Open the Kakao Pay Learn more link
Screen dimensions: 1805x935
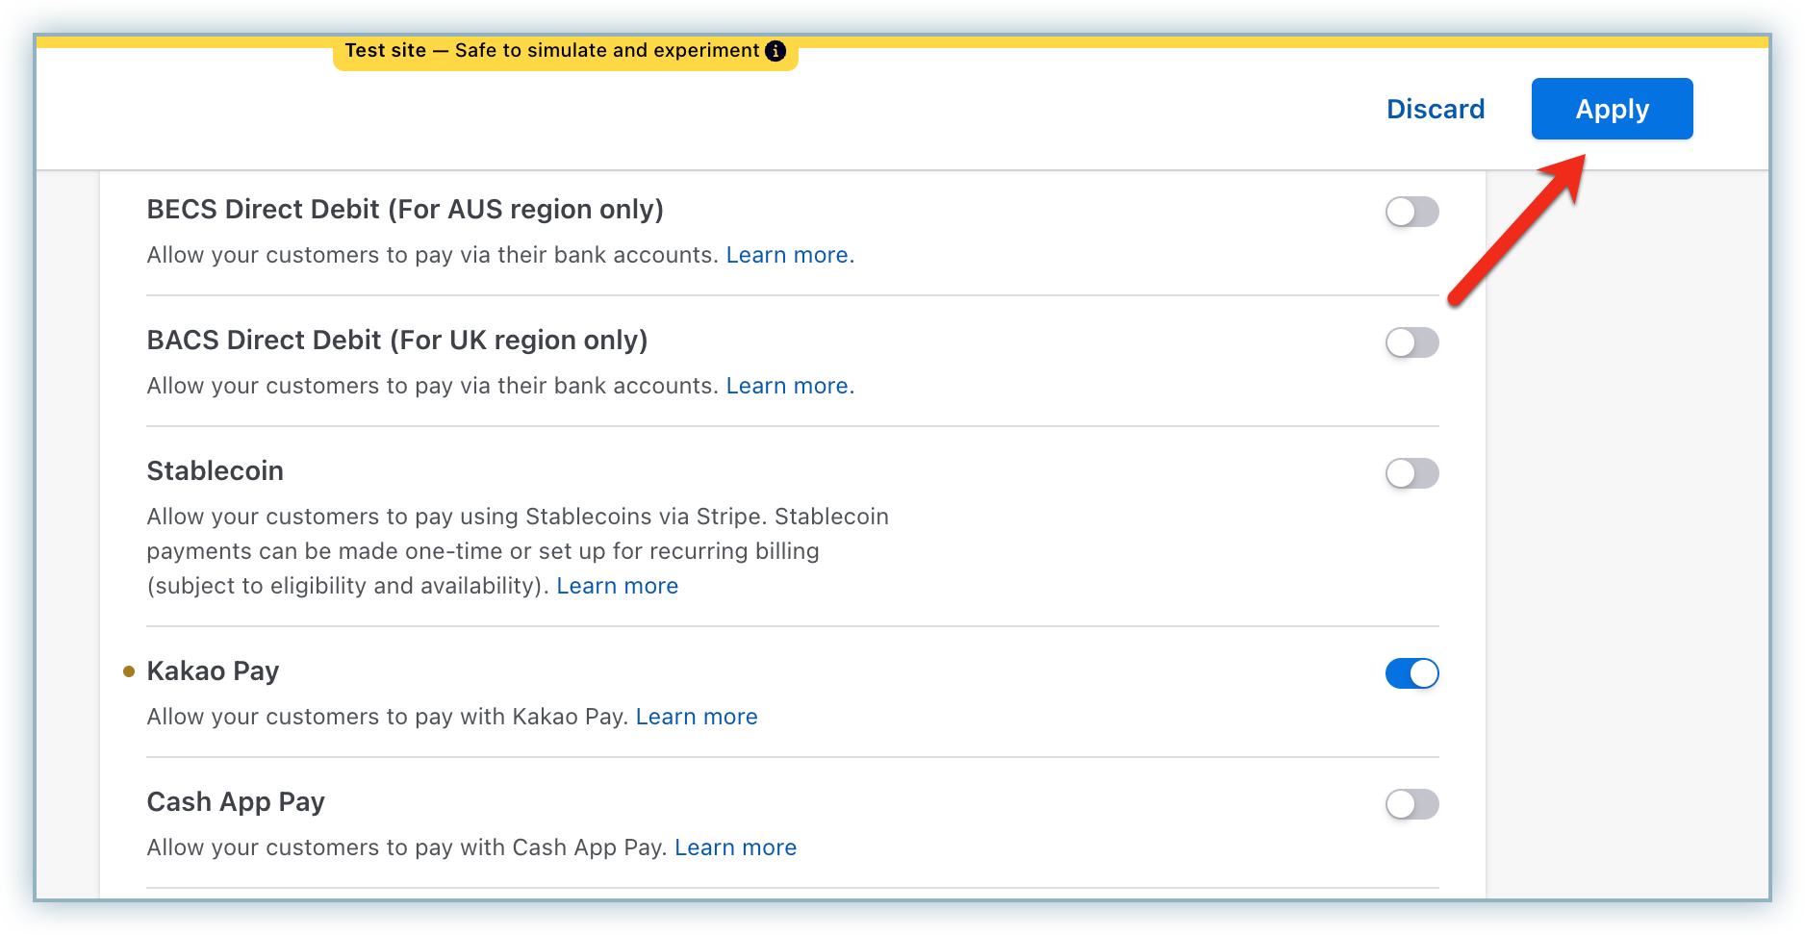tap(696, 717)
